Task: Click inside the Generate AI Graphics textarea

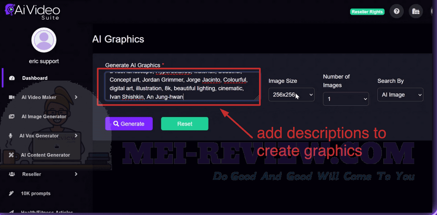Action: click(x=182, y=86)
